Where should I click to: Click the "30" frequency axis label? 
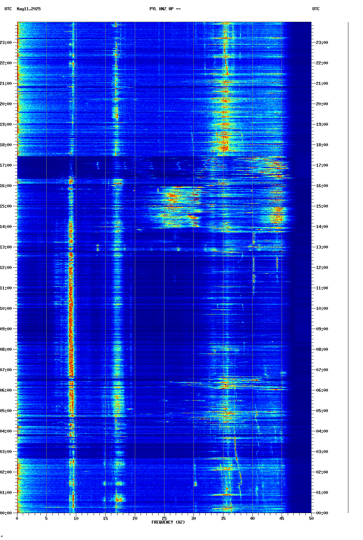coord(194,519)
